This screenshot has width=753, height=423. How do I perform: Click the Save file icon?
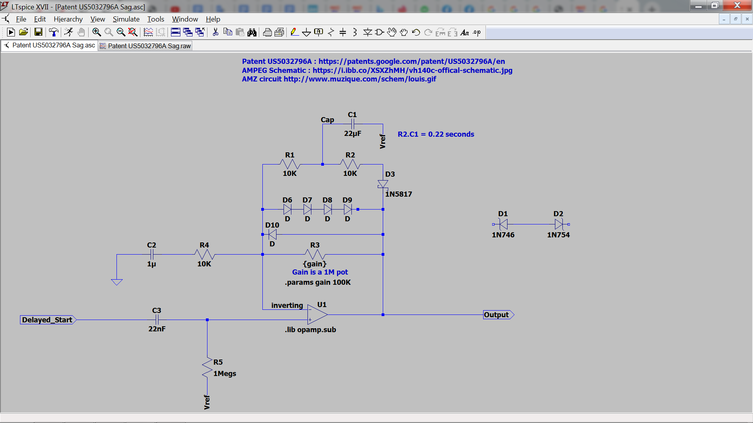point(38,33)
